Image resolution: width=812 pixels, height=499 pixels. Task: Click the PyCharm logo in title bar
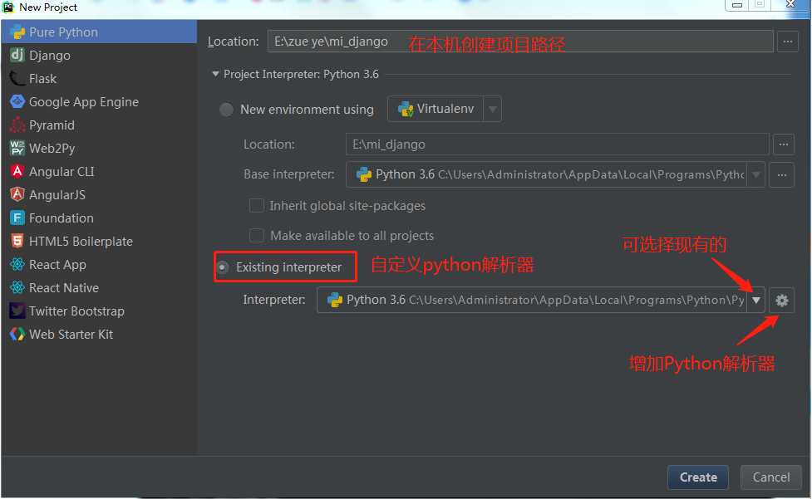[7, 7]
